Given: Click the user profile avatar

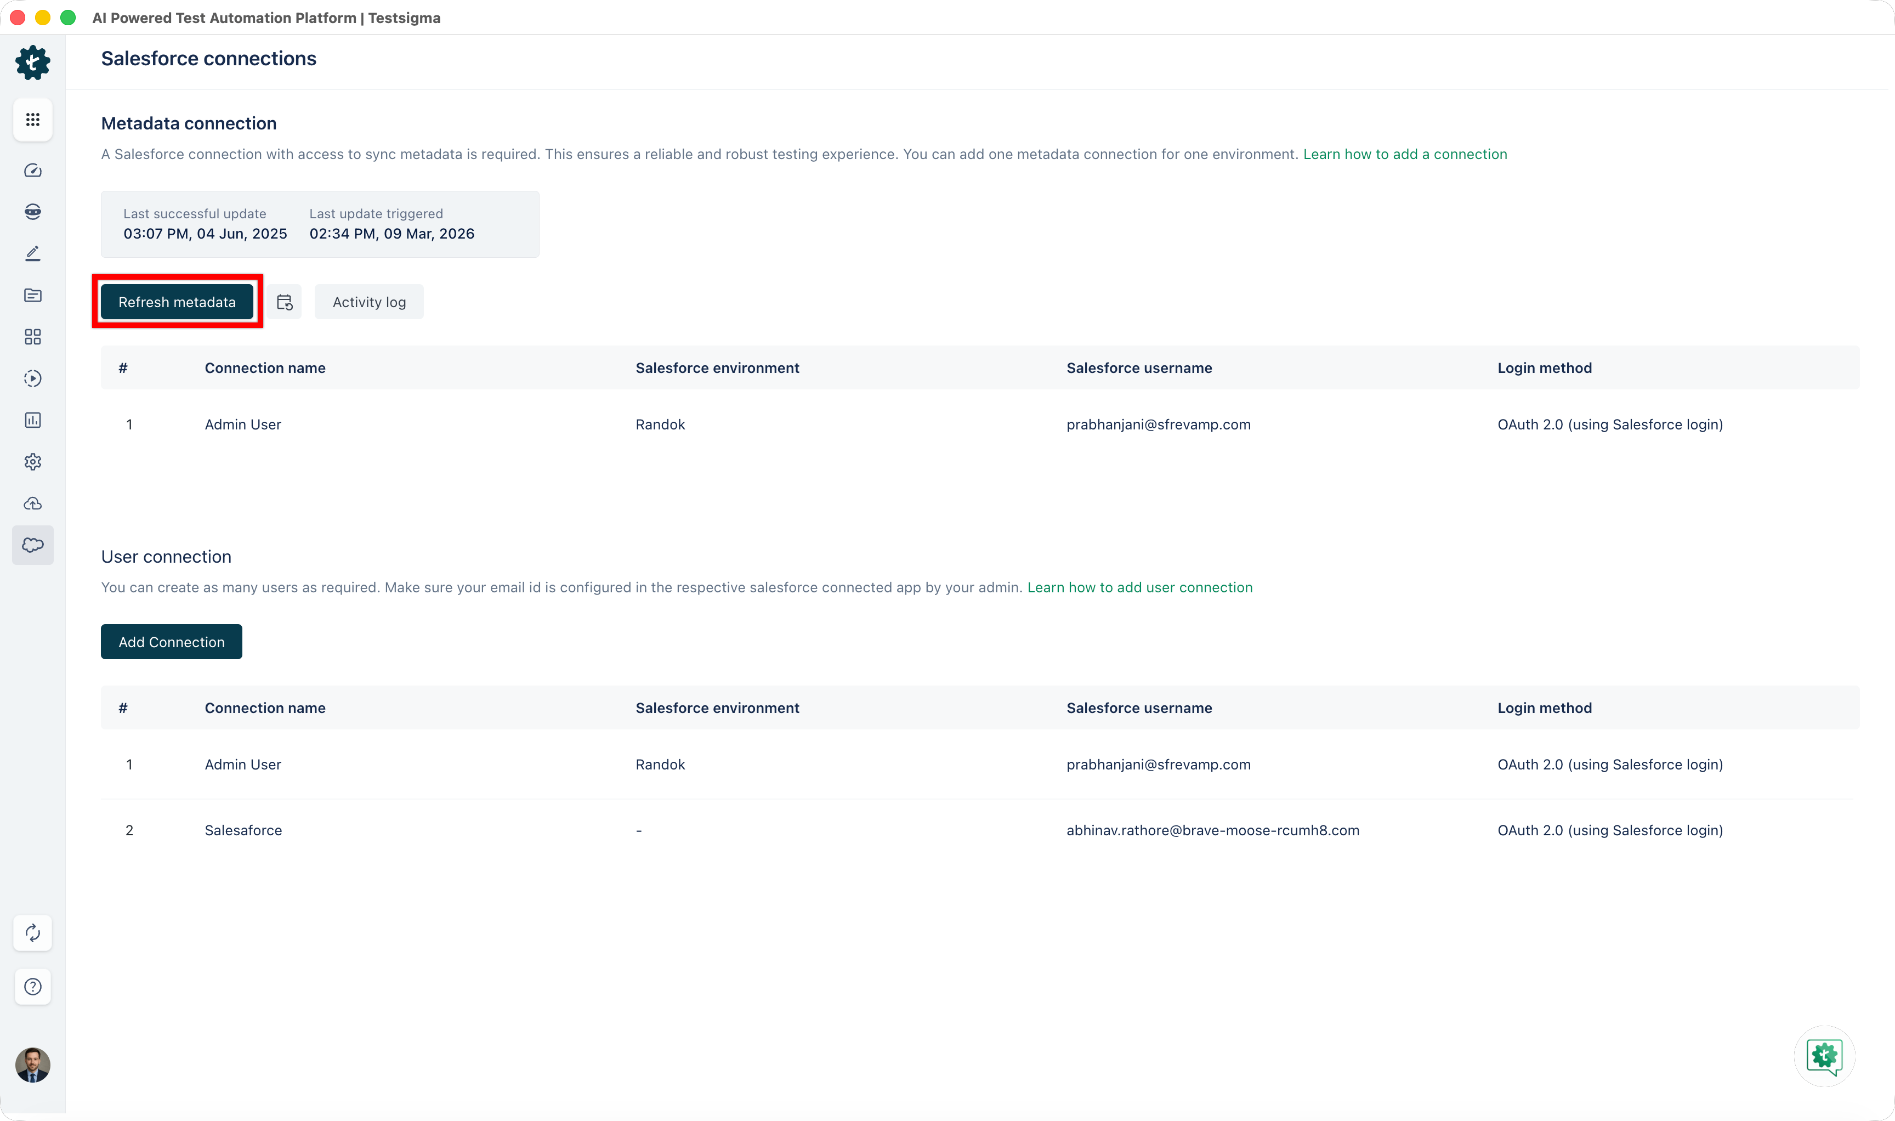Looking at the screenshot, I should tap(32, 1065).
